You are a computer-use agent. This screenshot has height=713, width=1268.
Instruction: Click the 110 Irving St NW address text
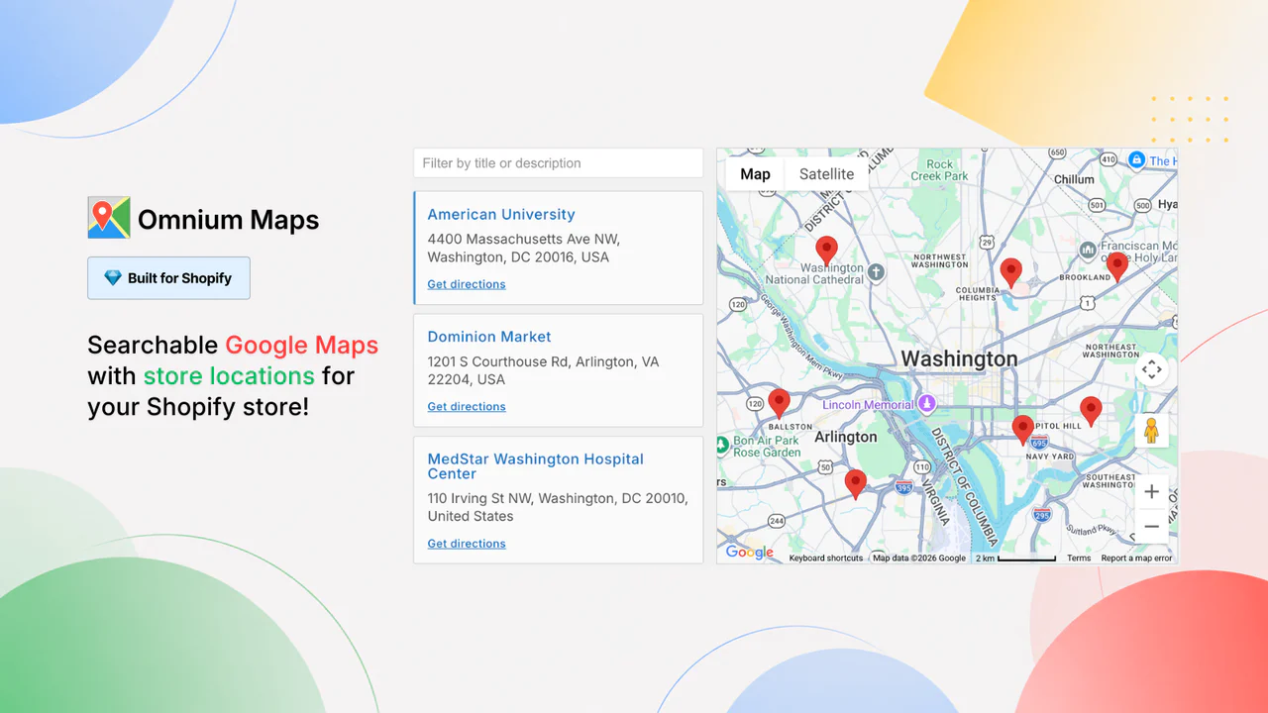(x=558, y=507)
